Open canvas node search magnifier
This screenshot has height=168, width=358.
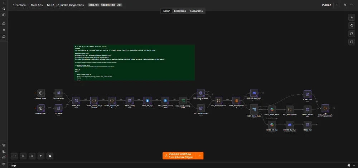pos(352,25)
